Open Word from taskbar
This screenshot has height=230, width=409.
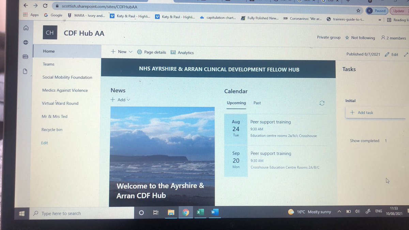click(x=215, y=212)
